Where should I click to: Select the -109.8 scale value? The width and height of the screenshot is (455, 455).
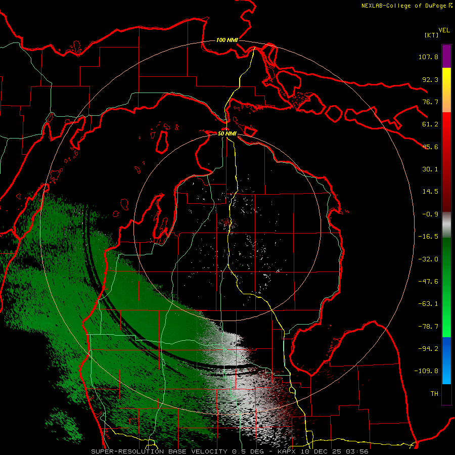tap(426, 371)
